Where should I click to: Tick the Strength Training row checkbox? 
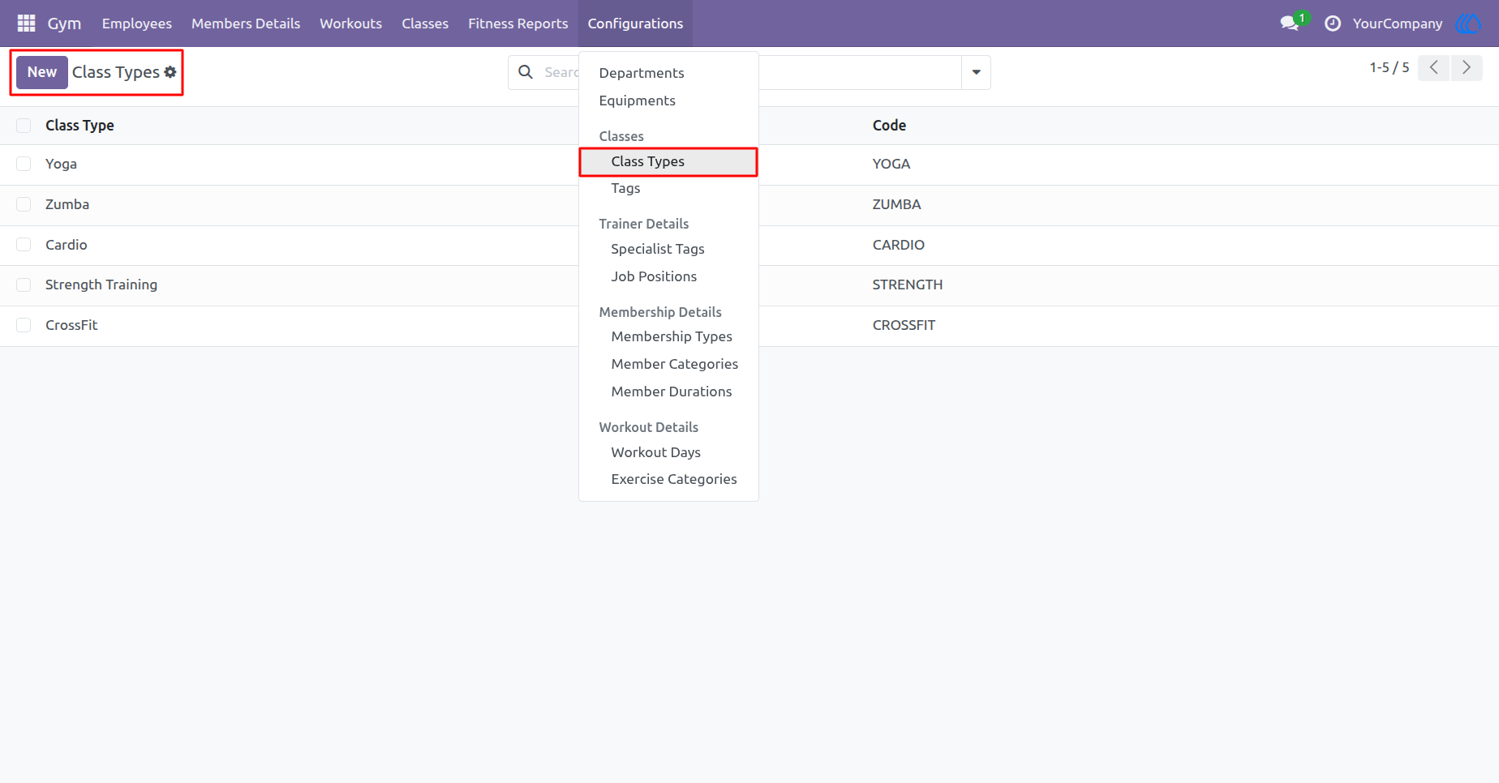[24, 285]
